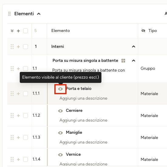Viewport: 167px width, 167px height.
Task: Add an item using plus on Interni row
Action: click(18, 47)
